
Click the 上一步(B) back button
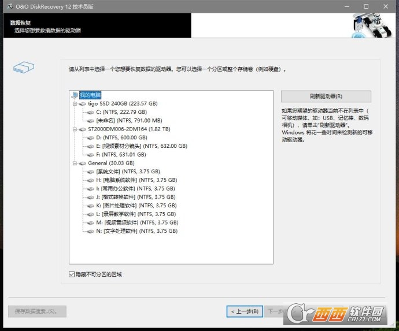click(245, 311)
